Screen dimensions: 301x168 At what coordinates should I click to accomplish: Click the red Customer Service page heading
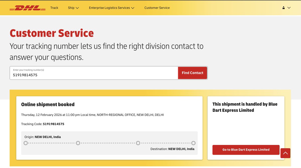click(52, 33)
